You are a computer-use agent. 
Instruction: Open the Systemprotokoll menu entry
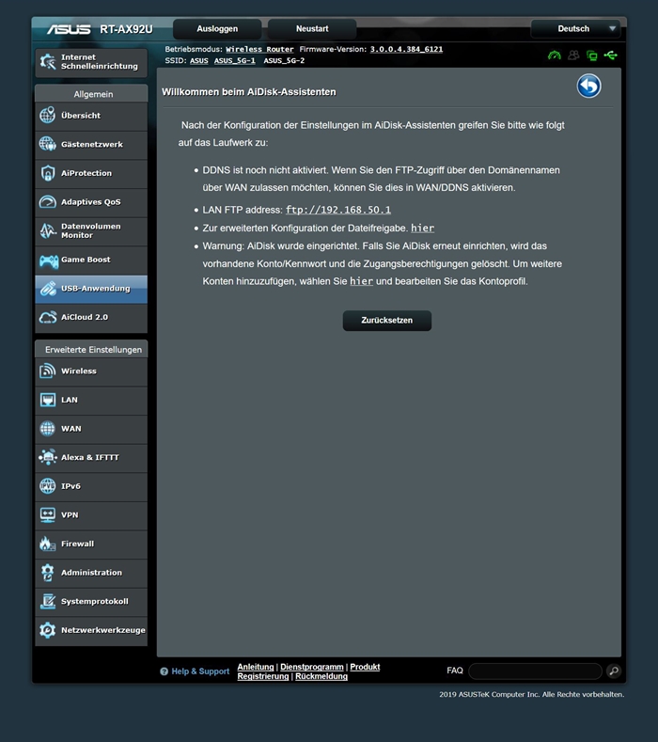pyautogui.click(x=91, y=602)
